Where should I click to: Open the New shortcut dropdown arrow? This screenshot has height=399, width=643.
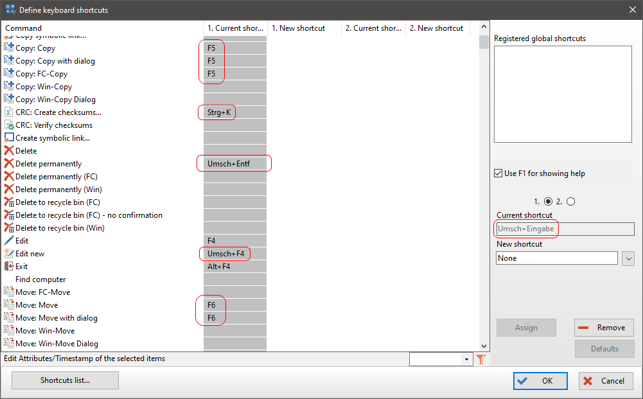tap(628, 258)
